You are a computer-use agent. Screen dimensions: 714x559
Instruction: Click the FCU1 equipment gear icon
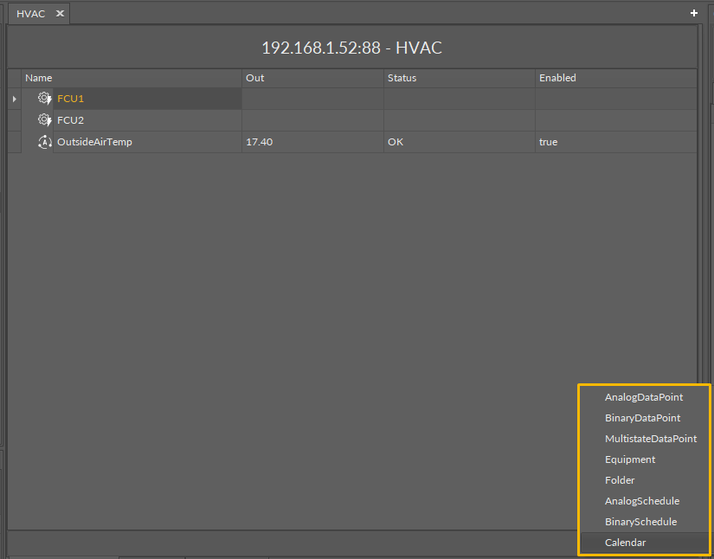(x=45, y=99)
